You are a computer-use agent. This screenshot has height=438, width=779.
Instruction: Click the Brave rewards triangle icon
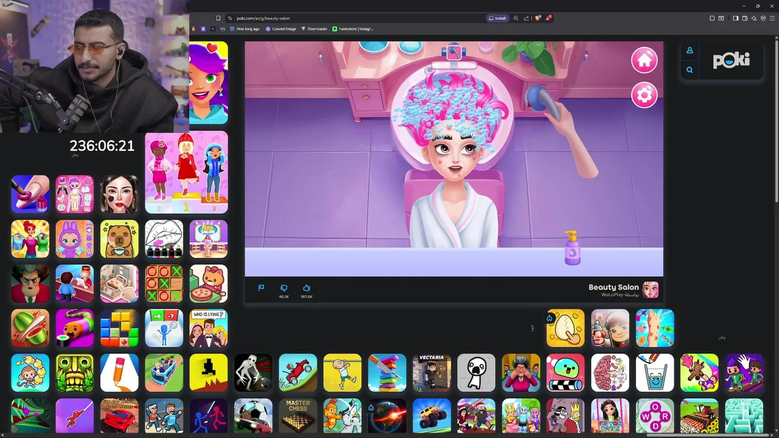tap(548, 18)
